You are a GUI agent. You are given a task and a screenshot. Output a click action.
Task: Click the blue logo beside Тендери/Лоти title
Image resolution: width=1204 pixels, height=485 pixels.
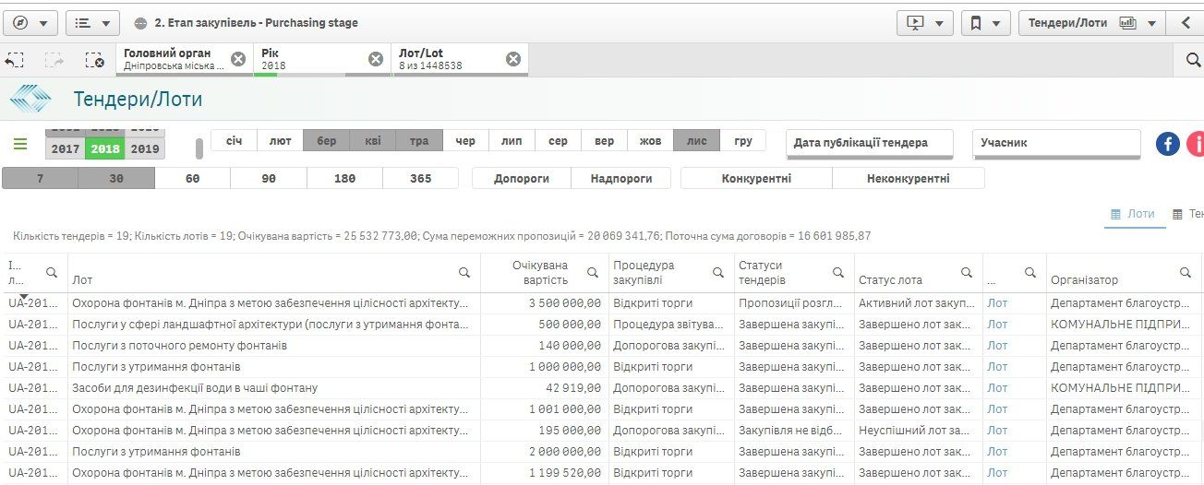pyautogui.click(x=30, y=99)
